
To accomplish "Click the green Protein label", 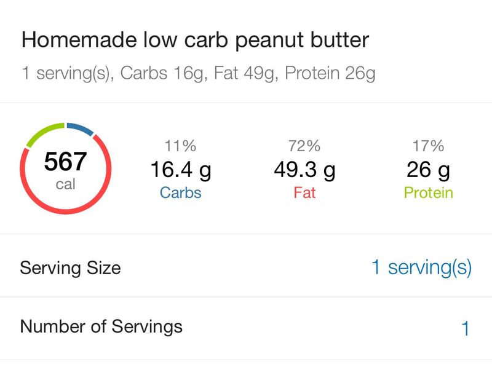I will point(428,192).
